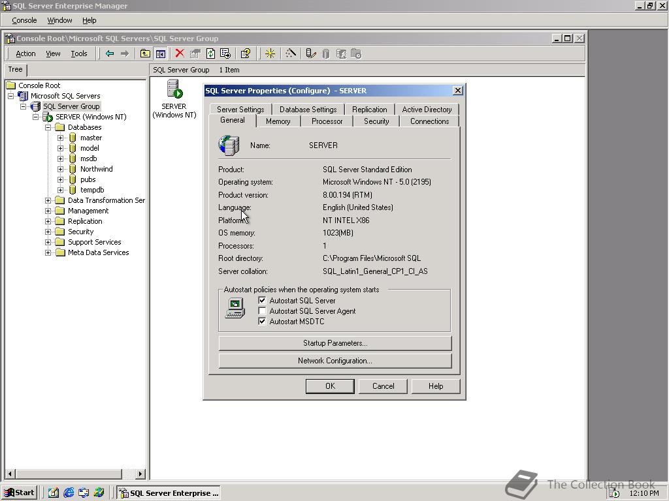Click the SQL Server Enterprise taskbar button
This screenshot has height=501, width=669.
tap(169, 493)
